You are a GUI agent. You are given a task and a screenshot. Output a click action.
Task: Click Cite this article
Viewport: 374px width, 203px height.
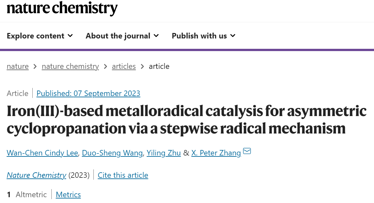point(123,175)
